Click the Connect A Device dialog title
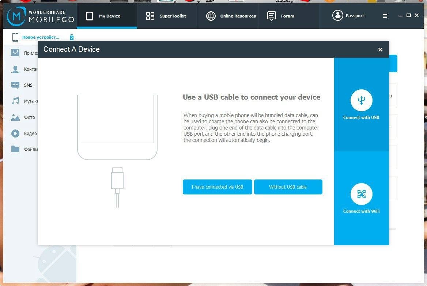Screen dimensions: 427x286 click(x=72, y=49)
